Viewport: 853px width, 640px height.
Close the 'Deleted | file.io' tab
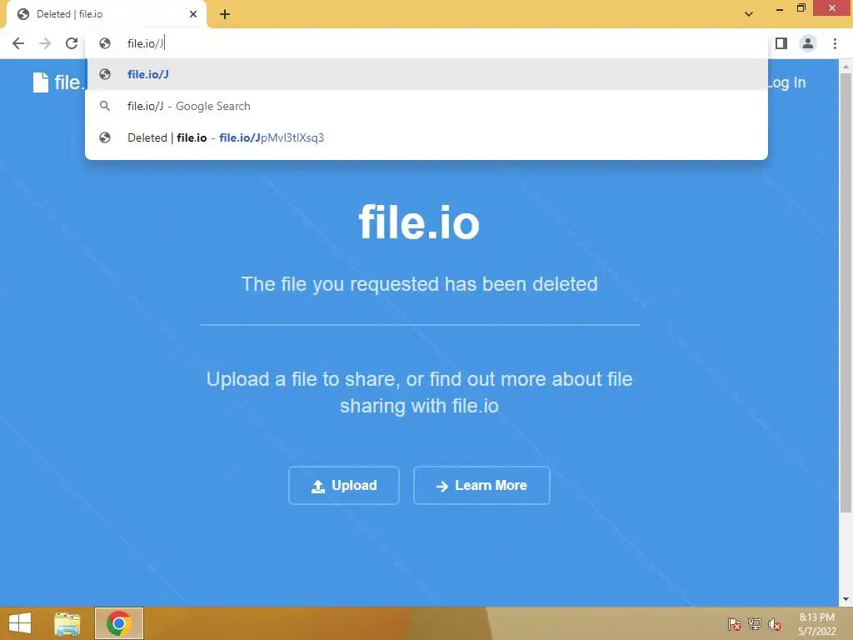point(193,14)
